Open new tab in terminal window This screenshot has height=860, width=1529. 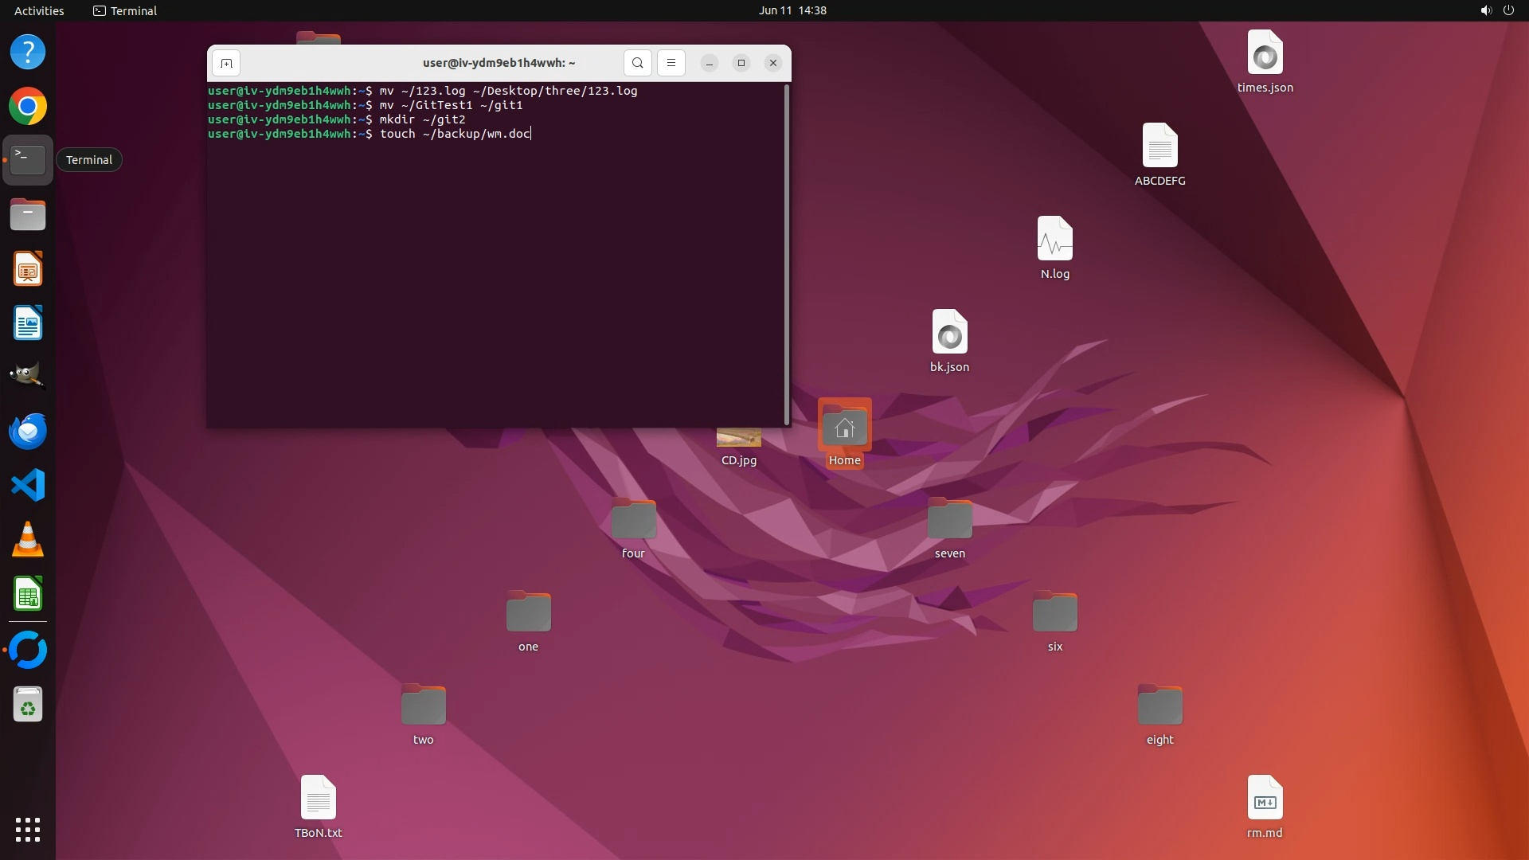click(226, 63)
